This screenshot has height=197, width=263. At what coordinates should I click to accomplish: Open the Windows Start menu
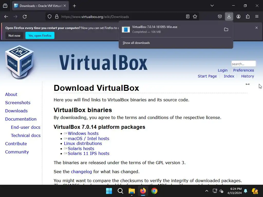[109, 191]
